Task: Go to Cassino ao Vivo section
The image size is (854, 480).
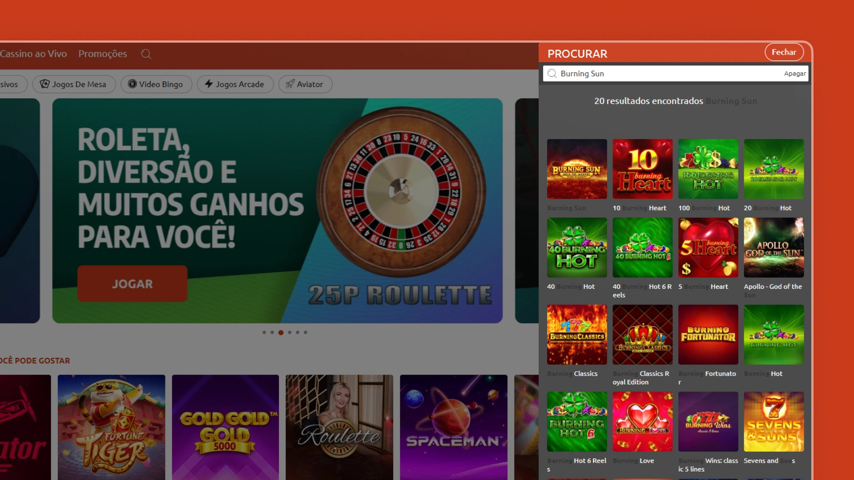Action: pos(33,54)
